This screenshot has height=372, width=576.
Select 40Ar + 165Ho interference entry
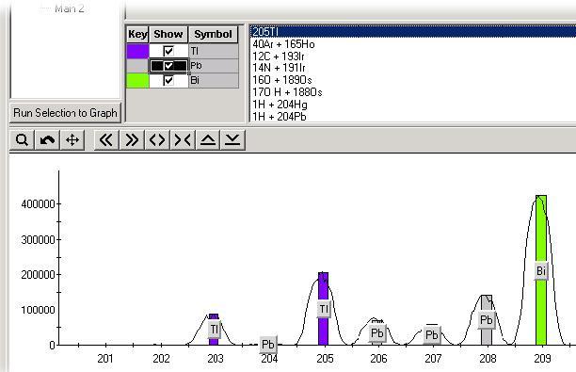coord(283,44)
